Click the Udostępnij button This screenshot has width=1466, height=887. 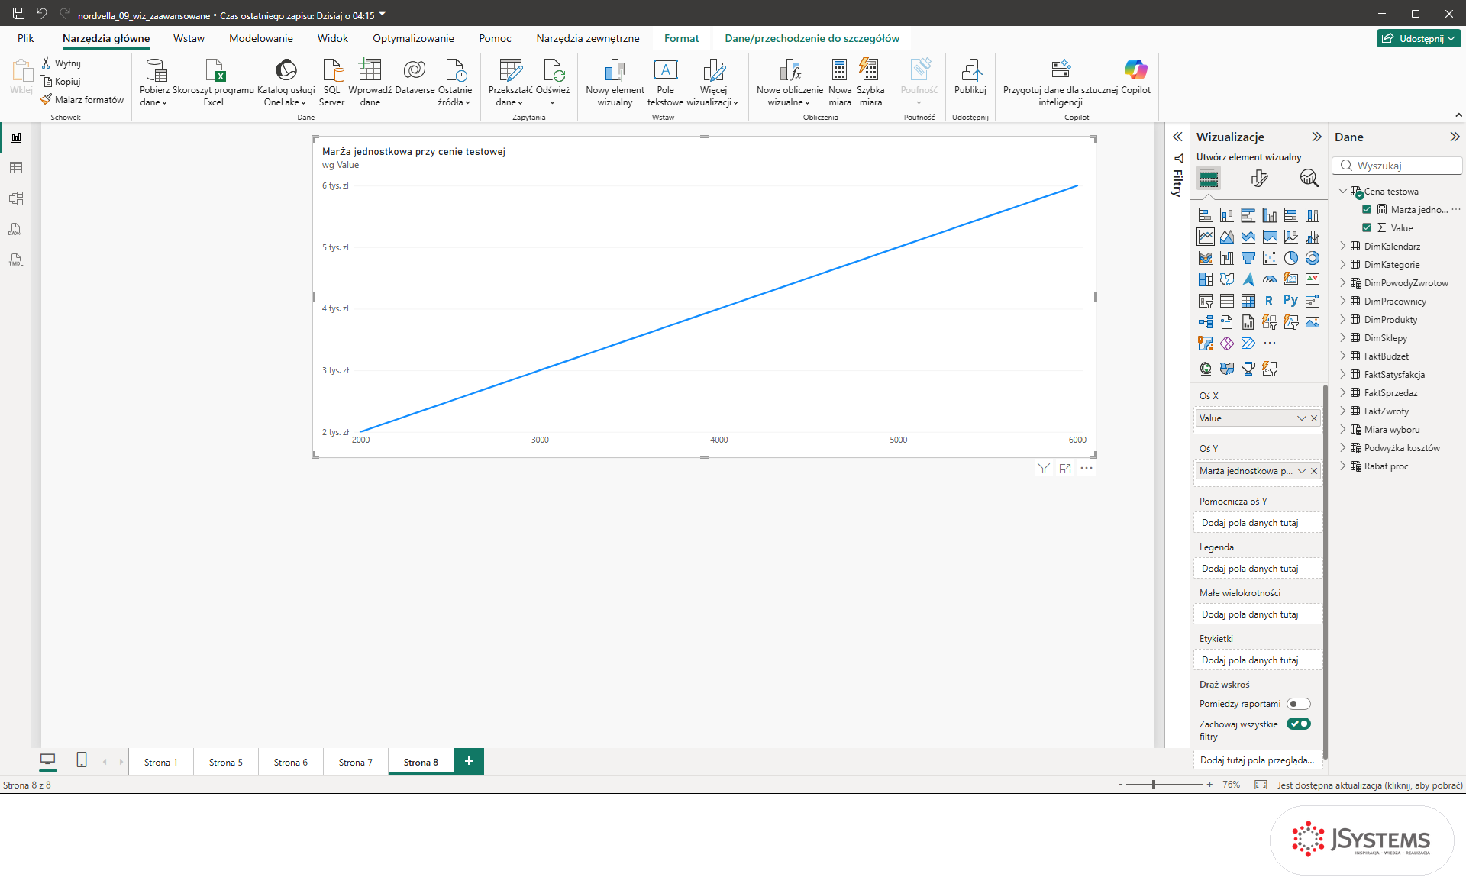[x=1419, y=38]
